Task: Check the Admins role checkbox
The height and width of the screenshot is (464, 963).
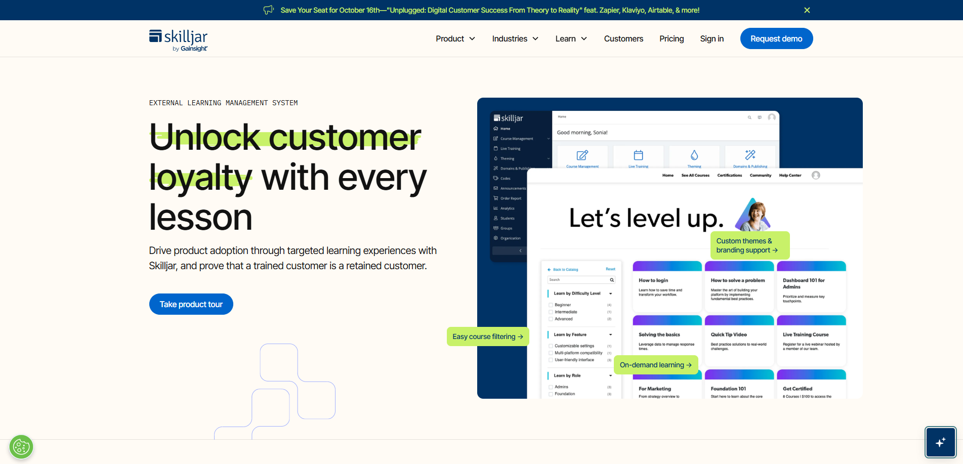Action: [551, 387]
